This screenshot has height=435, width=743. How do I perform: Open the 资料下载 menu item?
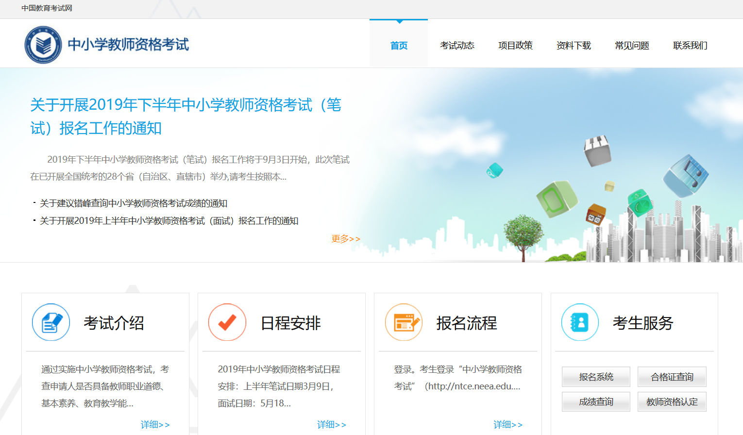[574, 45]
